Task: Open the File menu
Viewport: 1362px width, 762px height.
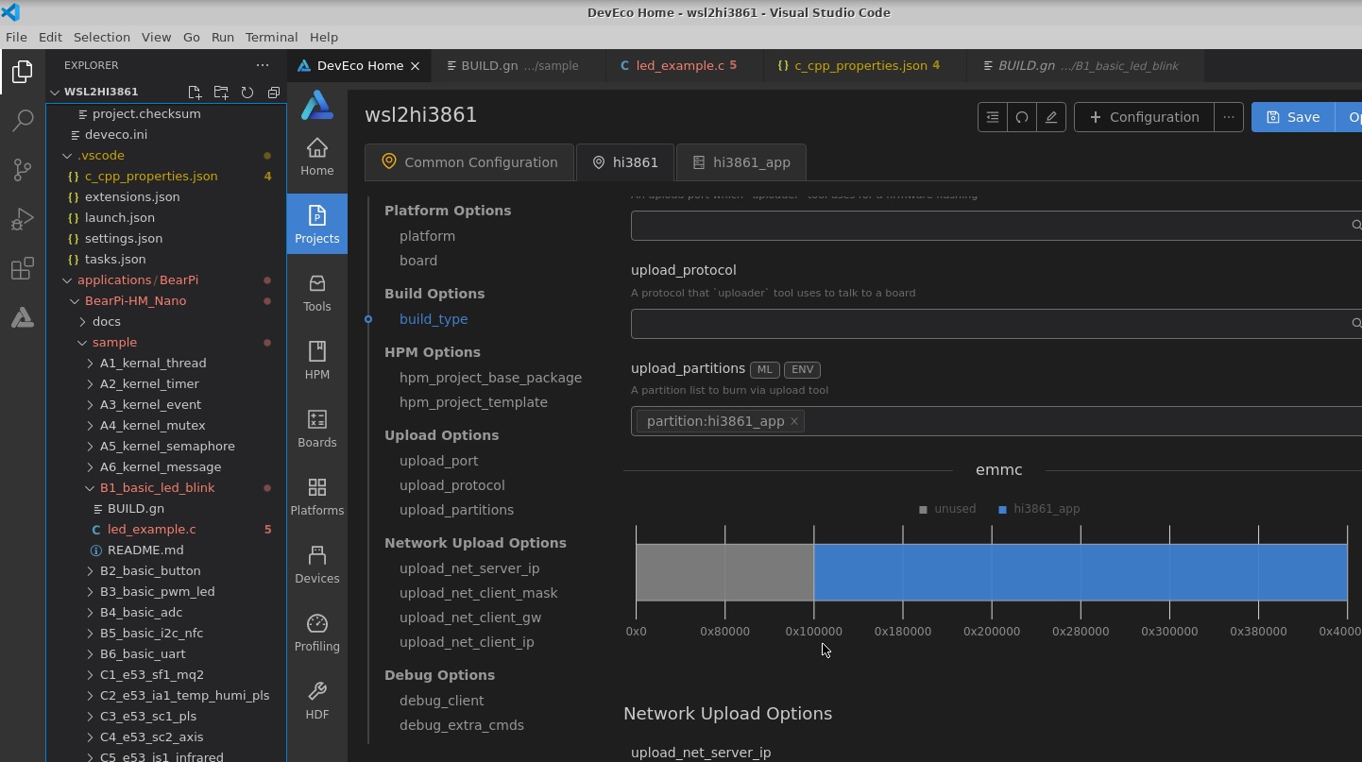Action: pos(16,37)
